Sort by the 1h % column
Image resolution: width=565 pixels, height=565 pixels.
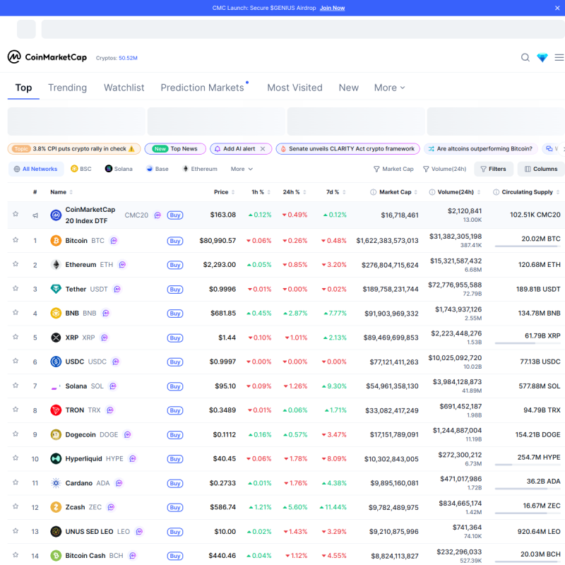coord(261,192)
